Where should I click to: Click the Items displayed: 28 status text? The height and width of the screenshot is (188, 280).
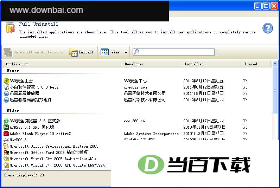[x=24, y=175]
